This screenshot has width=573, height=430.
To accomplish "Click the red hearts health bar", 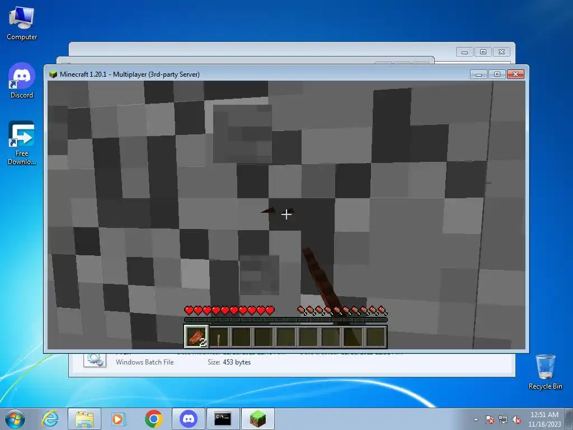I will pos(229,311).
